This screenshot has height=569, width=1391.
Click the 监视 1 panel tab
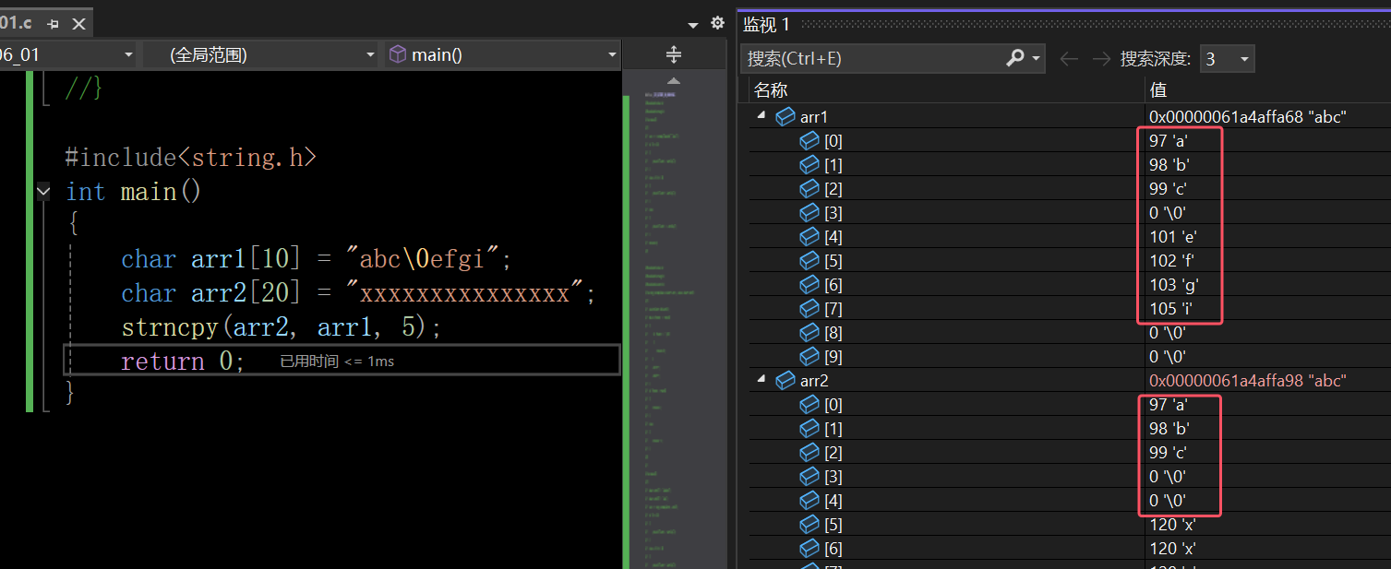(x=767, y=24)
